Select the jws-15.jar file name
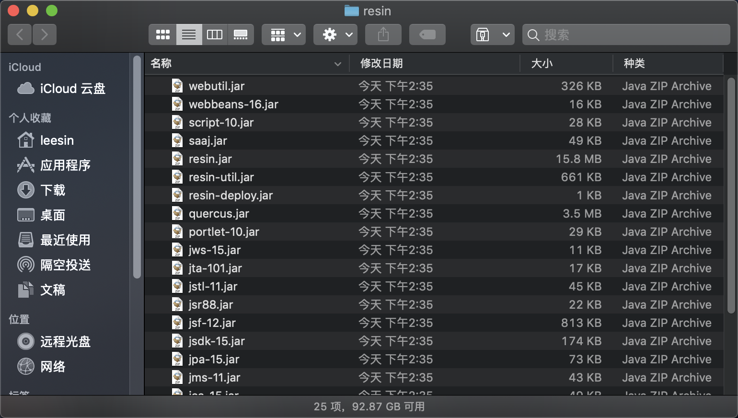 215,250
